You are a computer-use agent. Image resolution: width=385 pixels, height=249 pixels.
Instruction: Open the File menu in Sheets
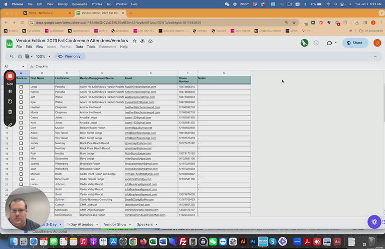[19, 47]
